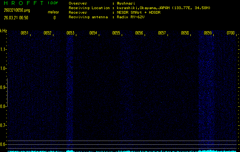Click the 0656 time marker

pyautogui.click(x=139, y=33)
